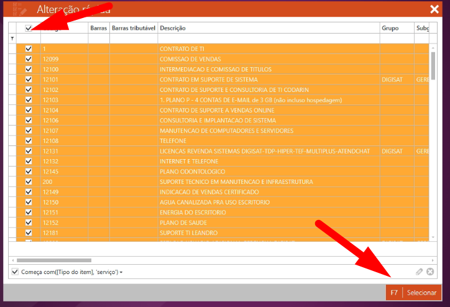
Task: Click the Alteração rápida title icon
Action: click(20, 9)
